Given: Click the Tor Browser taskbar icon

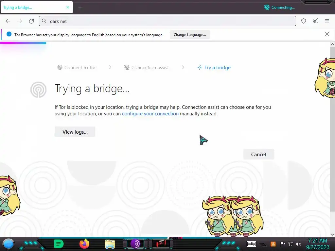Looking at the screenshot, I should pyautogui.click(x=135, y=244).
